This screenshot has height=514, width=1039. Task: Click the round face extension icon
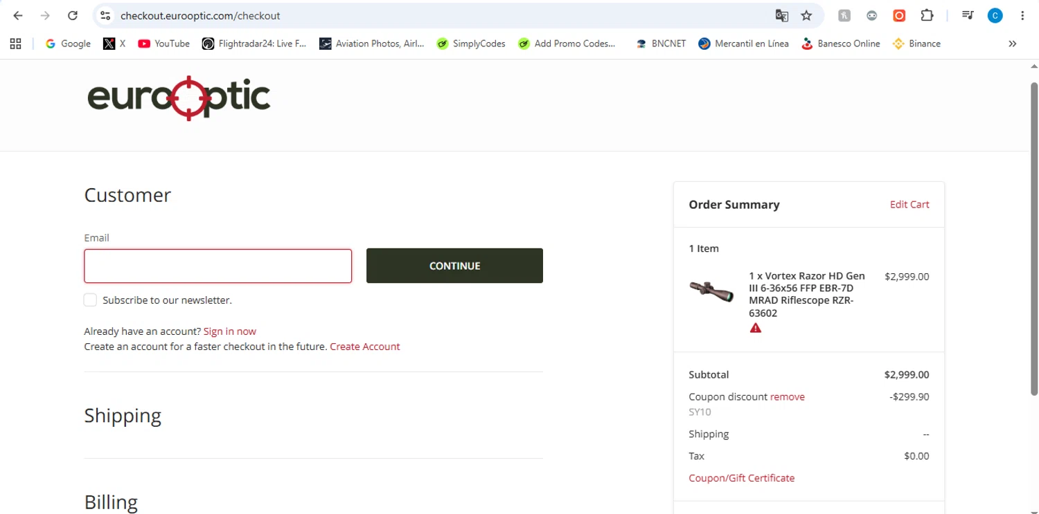click(871, 15)
